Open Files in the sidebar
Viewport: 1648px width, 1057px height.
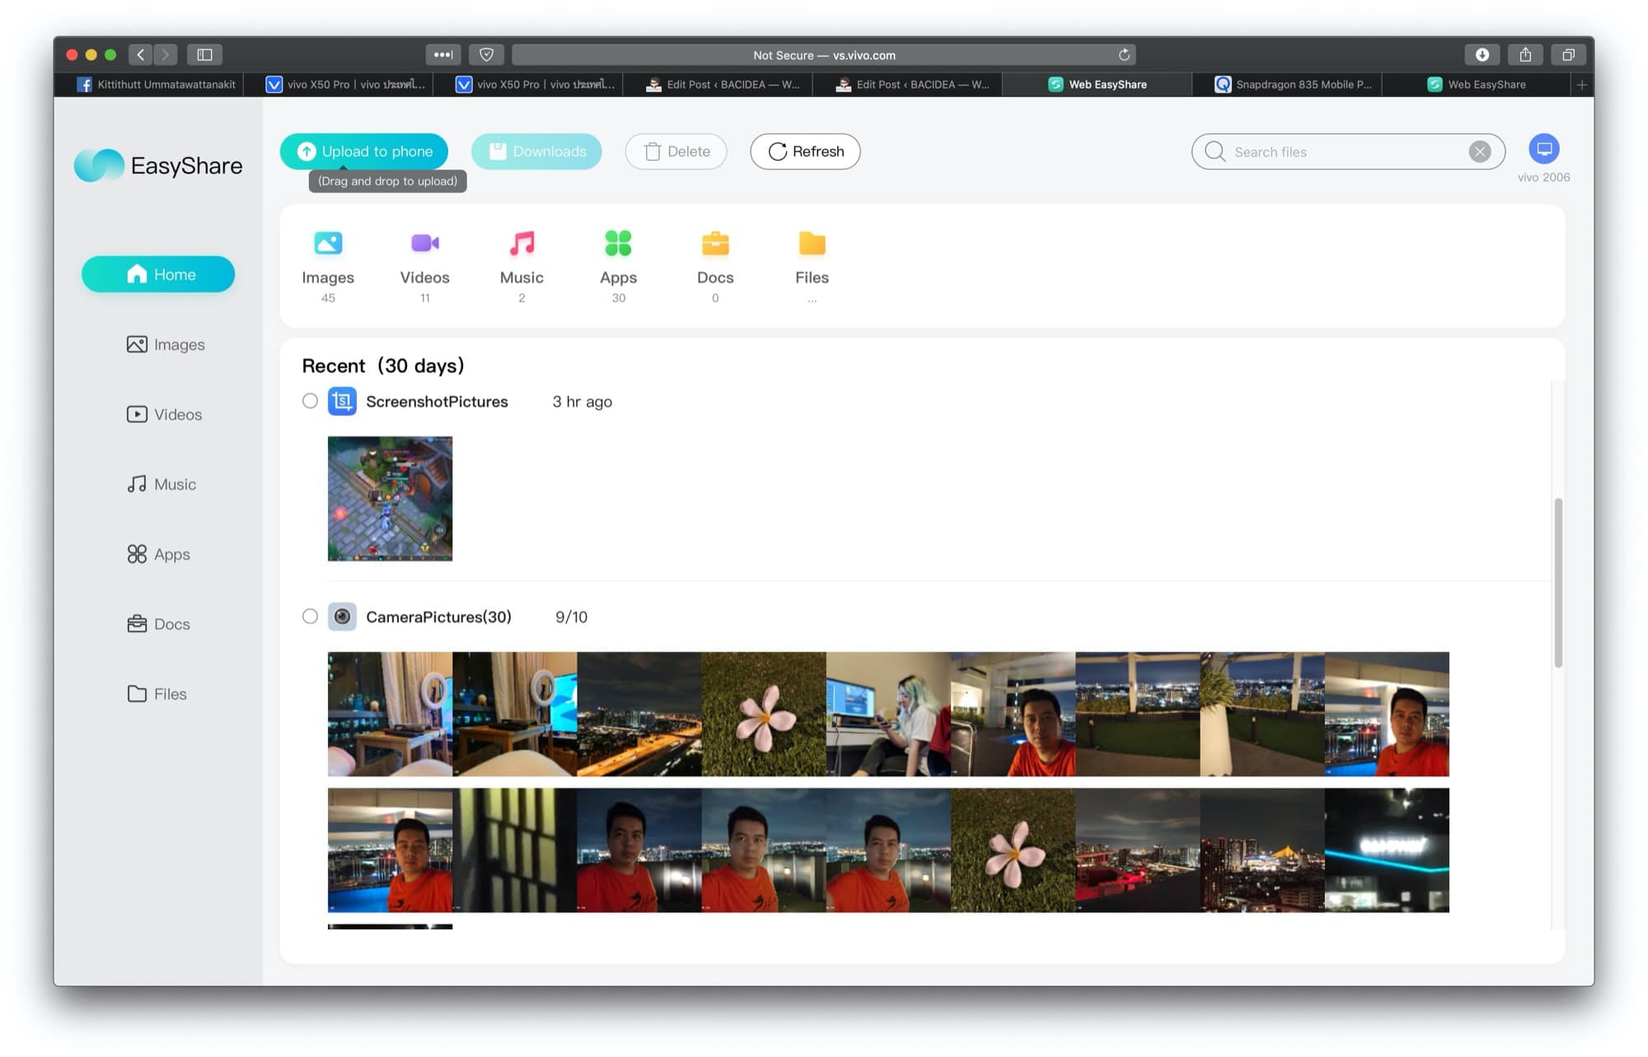point(157,695)
